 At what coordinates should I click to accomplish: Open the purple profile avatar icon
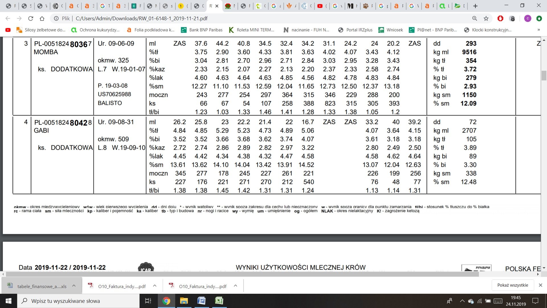pos(528,19)
